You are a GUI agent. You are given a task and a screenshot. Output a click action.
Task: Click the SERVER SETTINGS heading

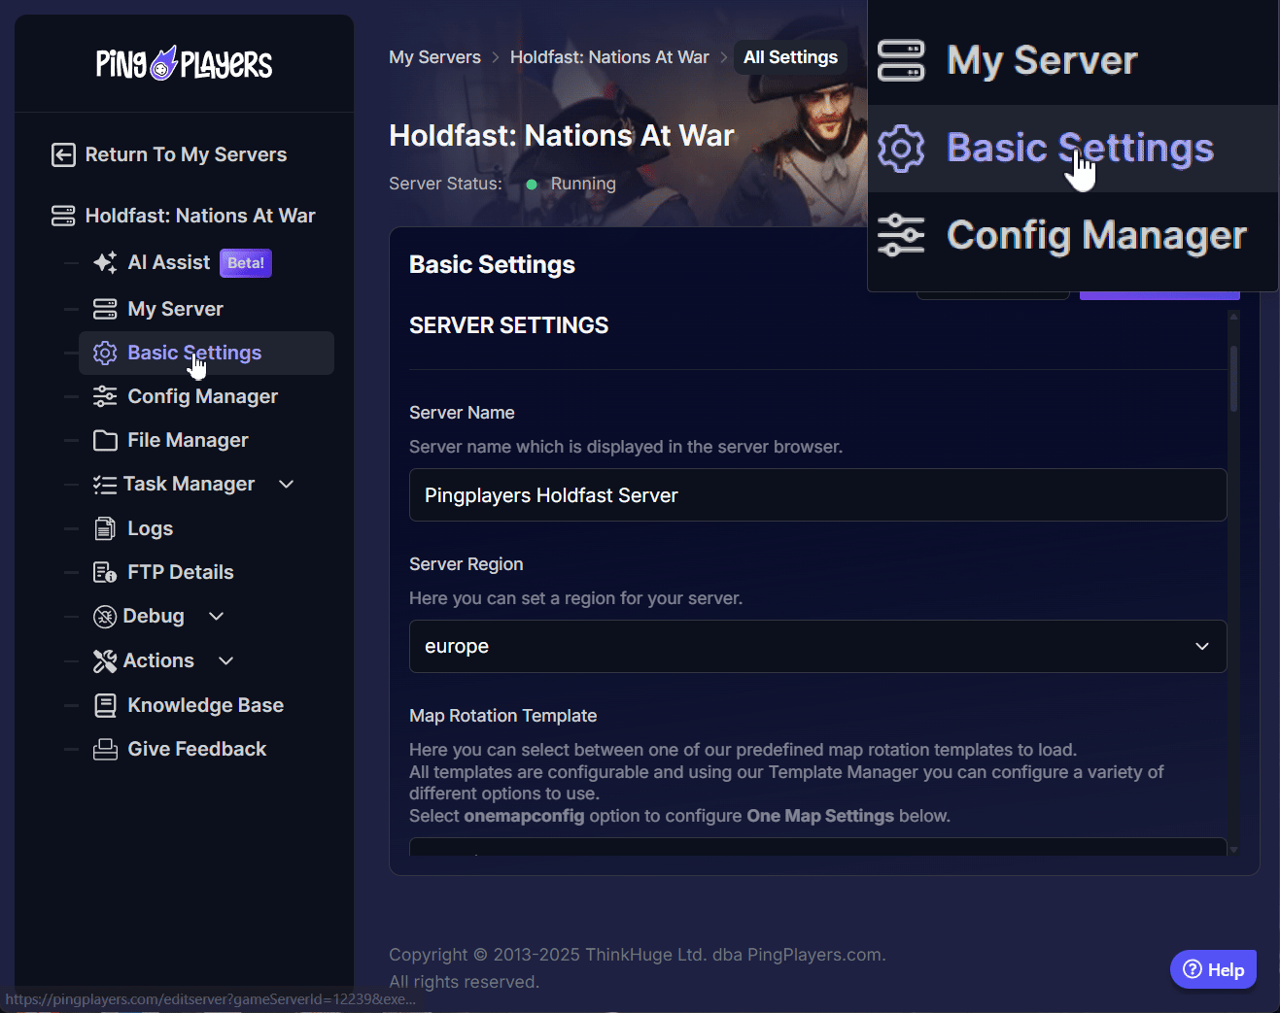click(x=509, y=325)
